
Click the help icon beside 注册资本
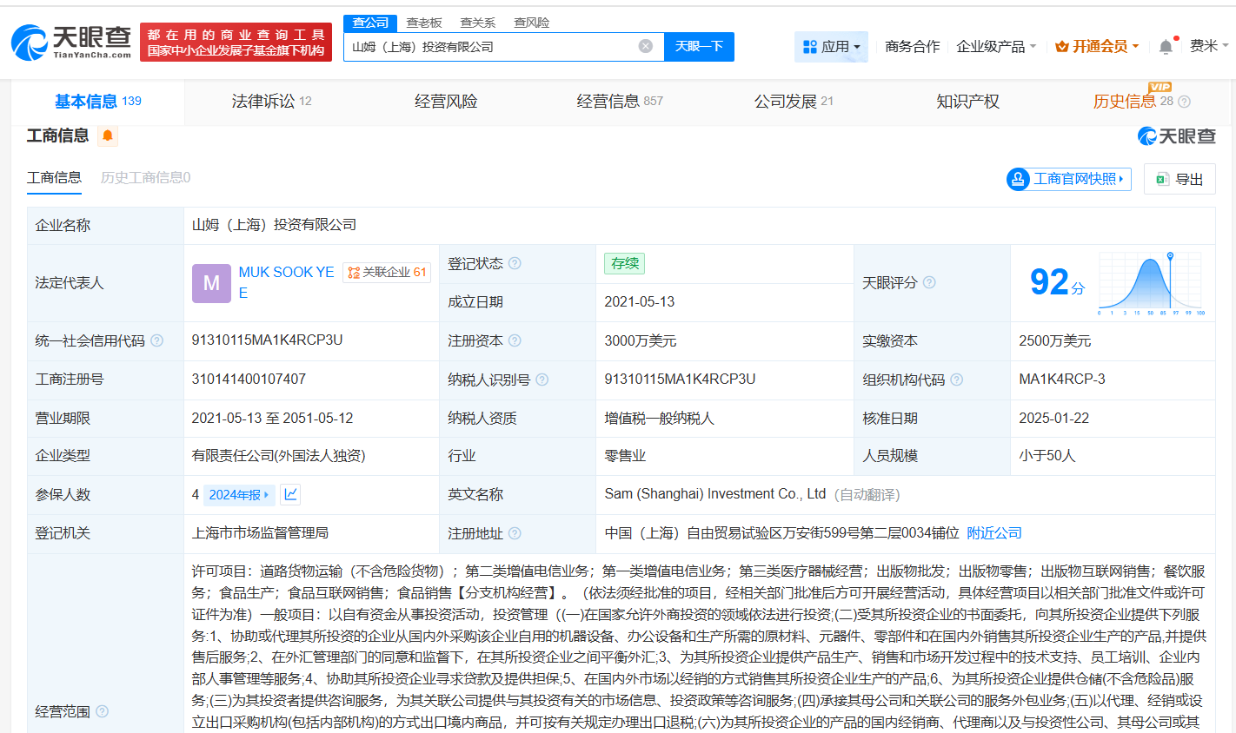[515, 340]
